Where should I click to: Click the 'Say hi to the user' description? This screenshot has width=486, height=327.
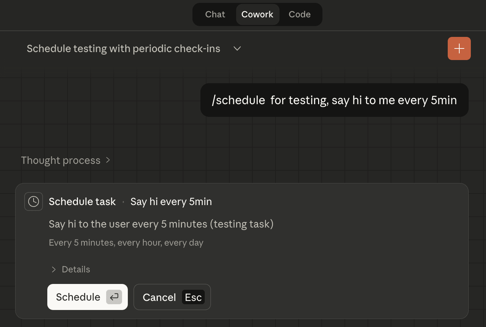click(161, 224)
